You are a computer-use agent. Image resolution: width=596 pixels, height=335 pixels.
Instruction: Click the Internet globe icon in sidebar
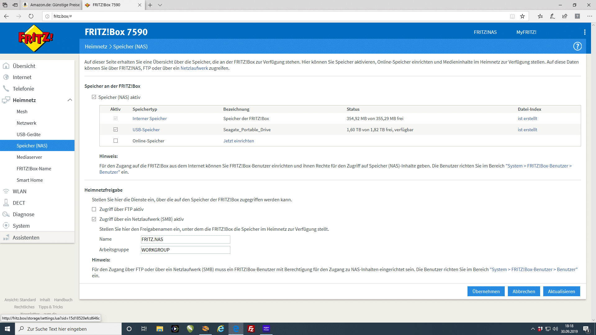tap(6, 77)
